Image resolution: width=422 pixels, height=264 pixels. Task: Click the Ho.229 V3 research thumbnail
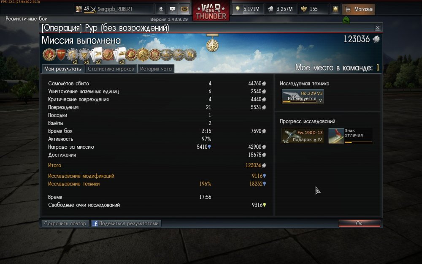pos(303,96)
